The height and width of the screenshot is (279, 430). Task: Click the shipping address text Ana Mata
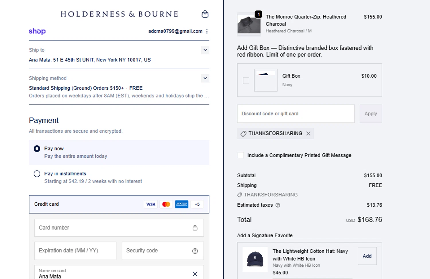[90, 60]
